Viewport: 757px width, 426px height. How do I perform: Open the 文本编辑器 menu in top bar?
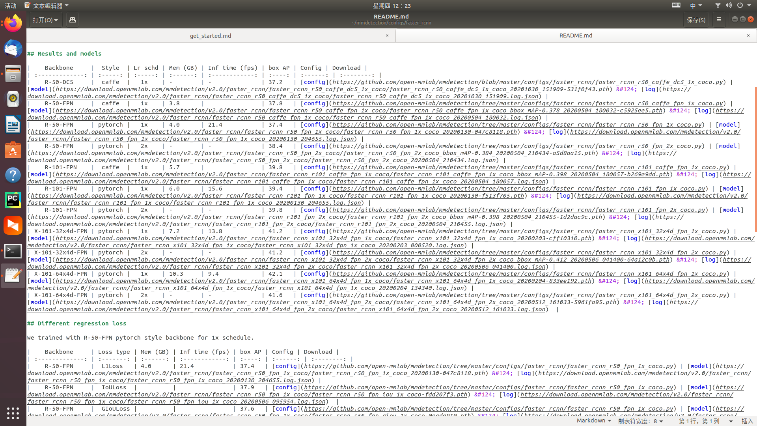pos(47,5)
